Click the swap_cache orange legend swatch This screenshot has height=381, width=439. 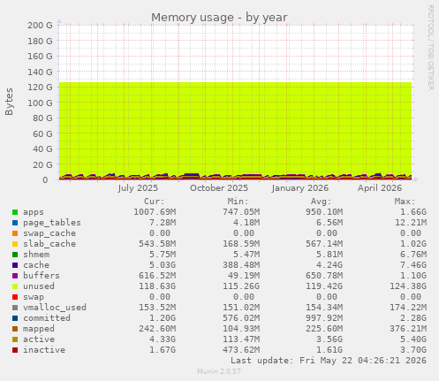pyautogui.click(x=15, y=233)
